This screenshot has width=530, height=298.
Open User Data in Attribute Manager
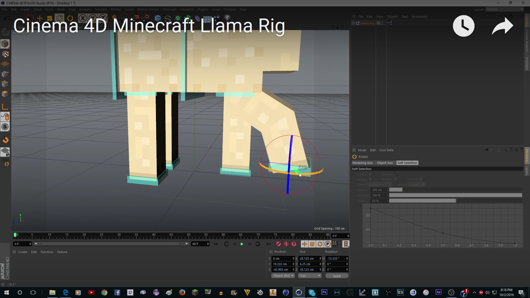(x=386, y=150)
